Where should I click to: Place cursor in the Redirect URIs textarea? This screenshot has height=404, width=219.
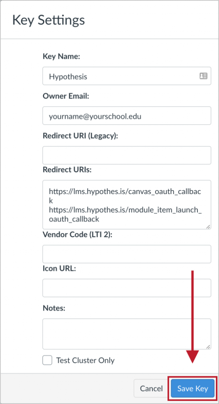(x=127, y=205)
